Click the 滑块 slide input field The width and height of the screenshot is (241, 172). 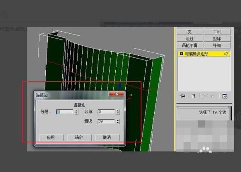106,121
